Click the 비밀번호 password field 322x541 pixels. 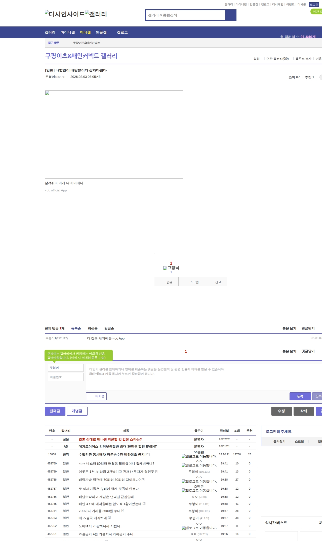[66, 377]
